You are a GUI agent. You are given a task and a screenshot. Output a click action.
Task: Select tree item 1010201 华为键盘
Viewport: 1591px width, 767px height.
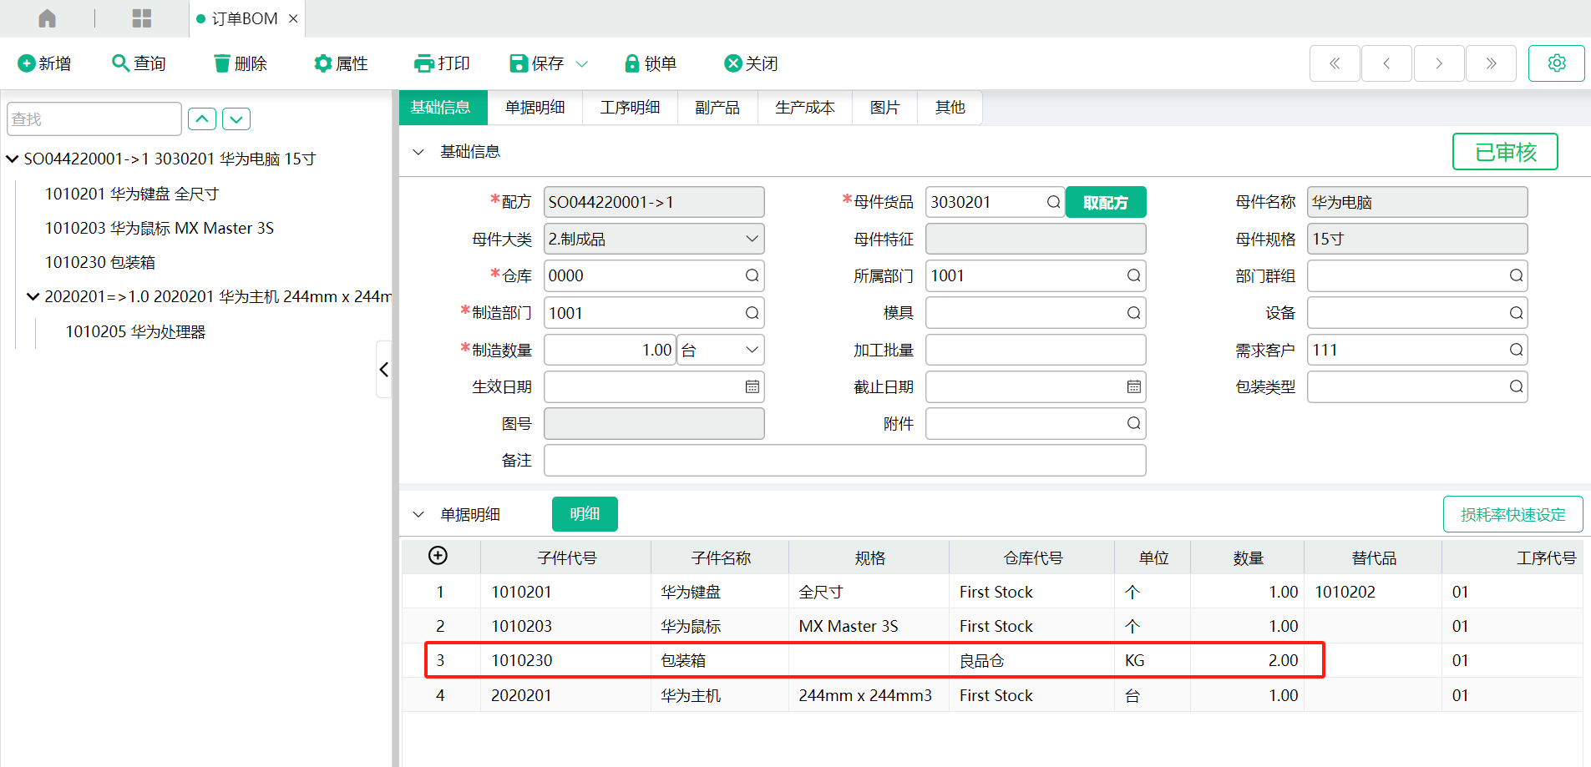pos(131,194)
